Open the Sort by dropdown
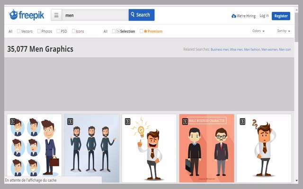This screenshot has width=303, height=189. coord(284,31)
